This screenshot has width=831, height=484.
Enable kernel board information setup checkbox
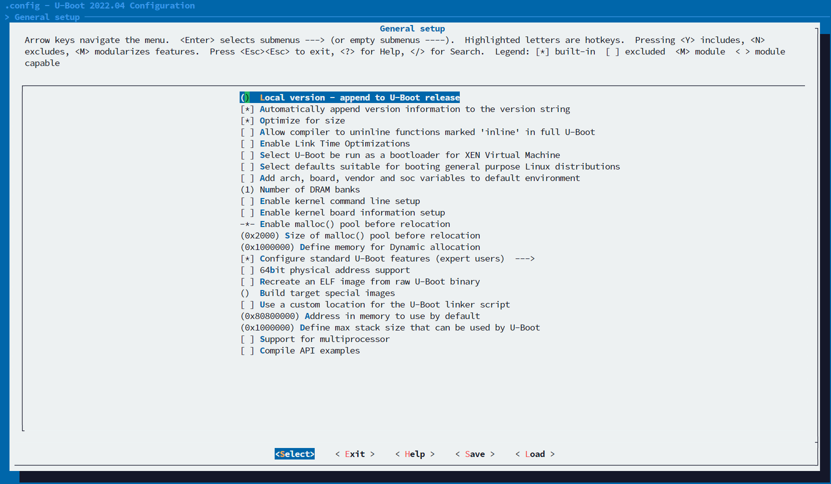pyautogui.click(x=343, y=212)
